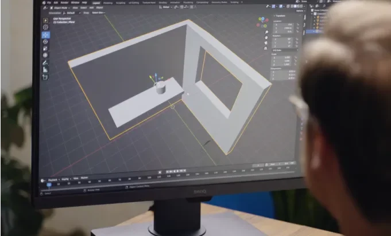Open the viewport Object menu

pyautogui.click(x=99, y=7)
